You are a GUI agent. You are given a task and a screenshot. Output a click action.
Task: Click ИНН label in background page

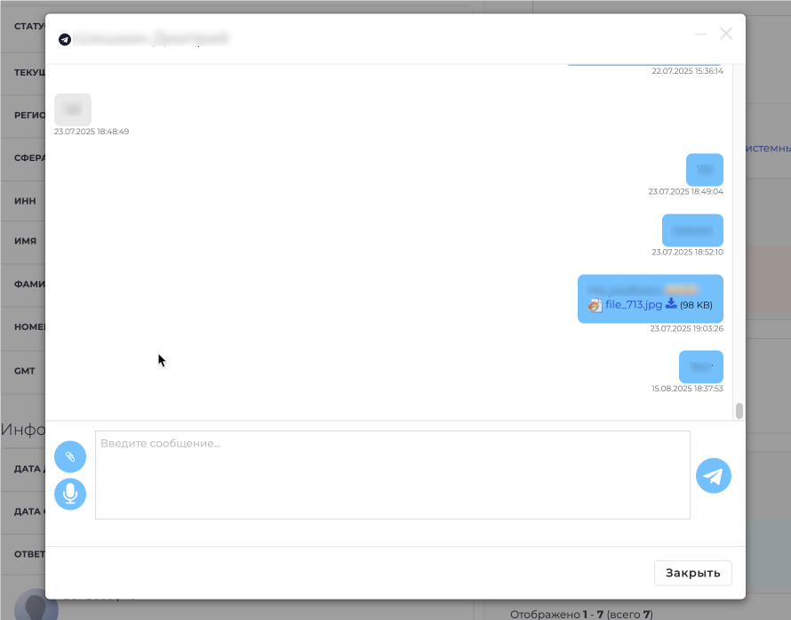click(x=25, y=201)
